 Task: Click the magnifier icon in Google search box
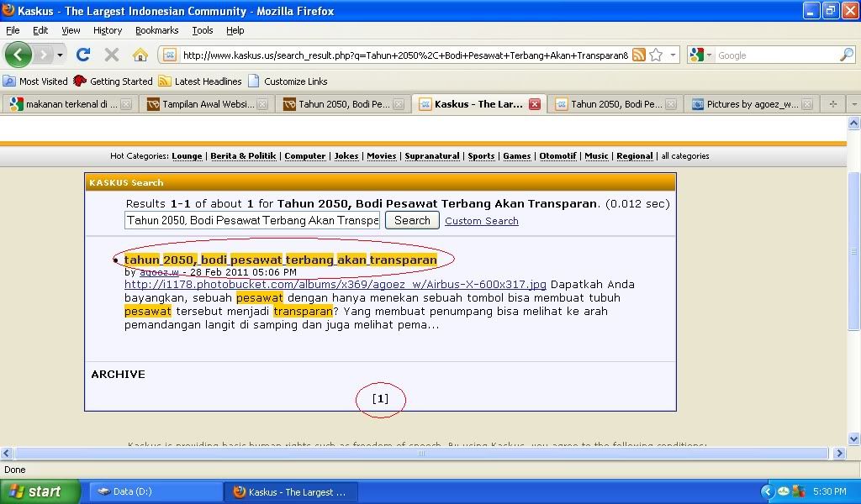pyautogui.click(x=846, y=55)
